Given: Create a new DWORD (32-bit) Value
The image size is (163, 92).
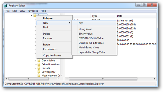Looking at the screenshot, I should [94, 38].
